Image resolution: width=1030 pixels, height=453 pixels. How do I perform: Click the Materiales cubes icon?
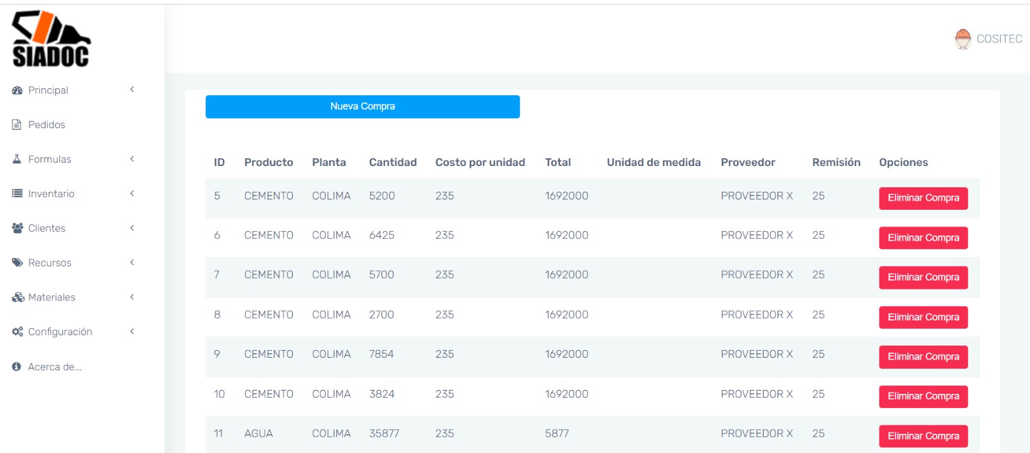point(18,297)
